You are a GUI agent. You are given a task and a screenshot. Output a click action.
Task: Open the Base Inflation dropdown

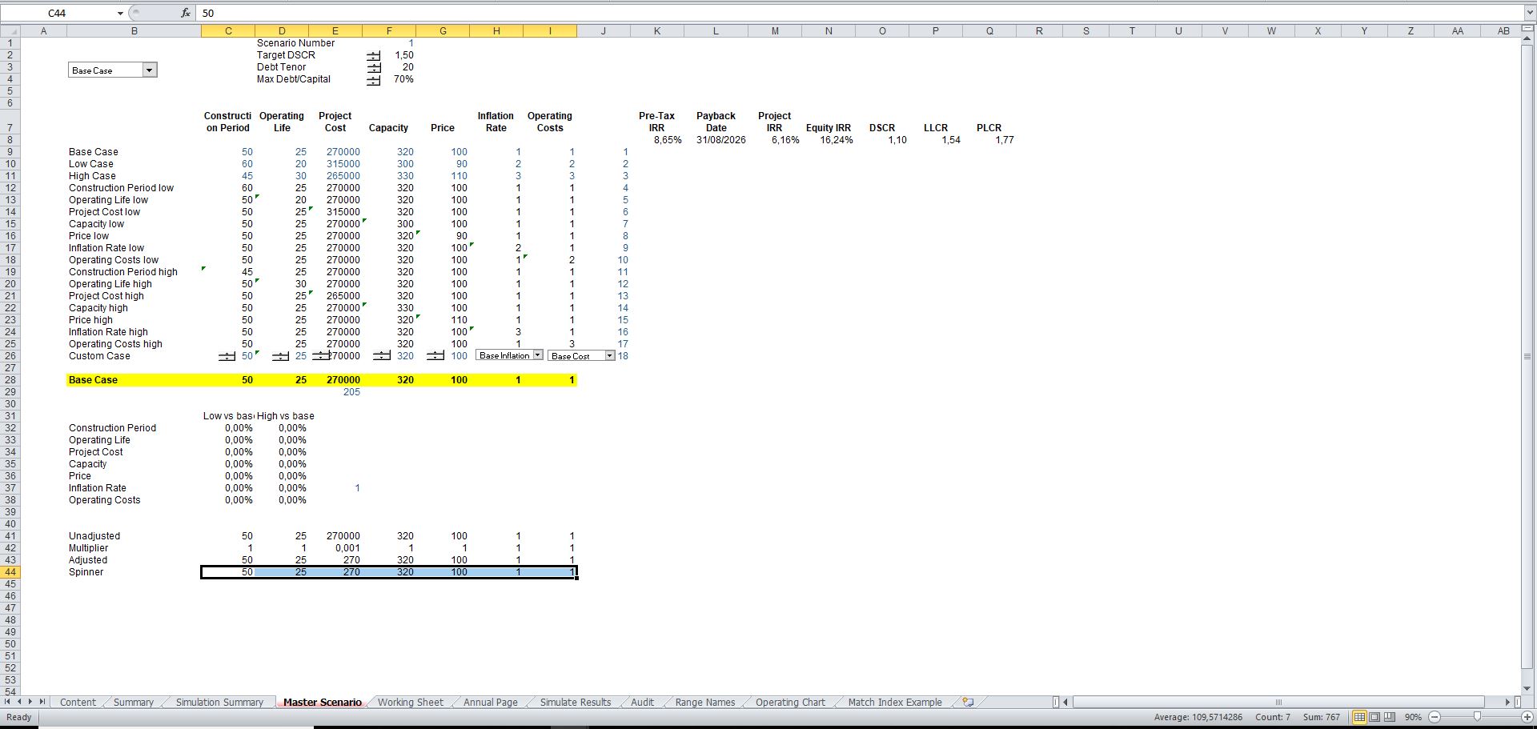[x=537, y=355]
